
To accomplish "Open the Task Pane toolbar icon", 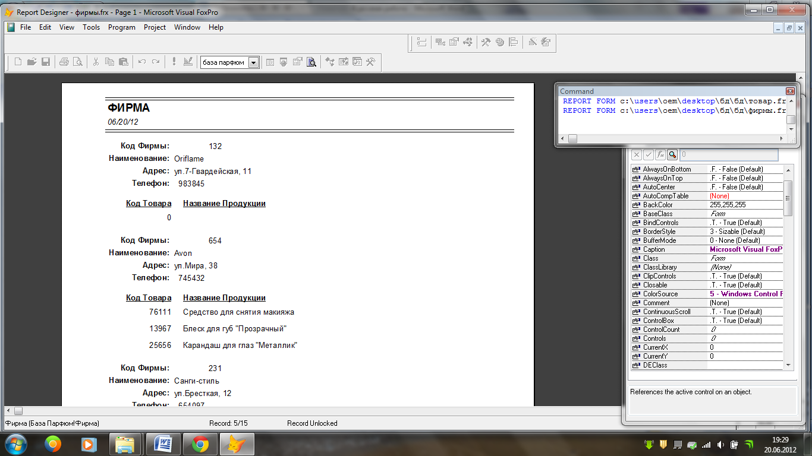I will click(x=357, y=62).
